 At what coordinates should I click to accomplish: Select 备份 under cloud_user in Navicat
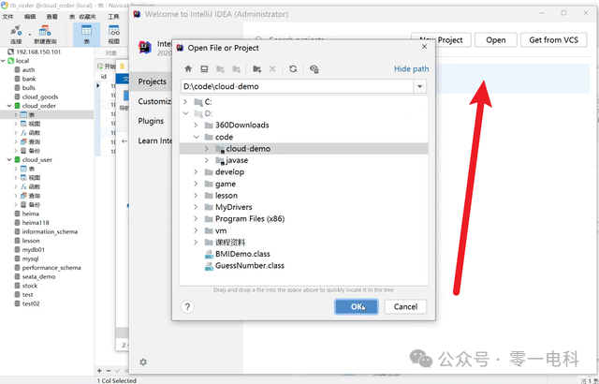pos(34,204)
